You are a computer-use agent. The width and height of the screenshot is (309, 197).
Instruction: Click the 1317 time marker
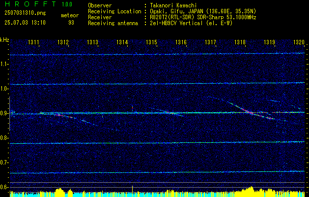coord(210,42)
